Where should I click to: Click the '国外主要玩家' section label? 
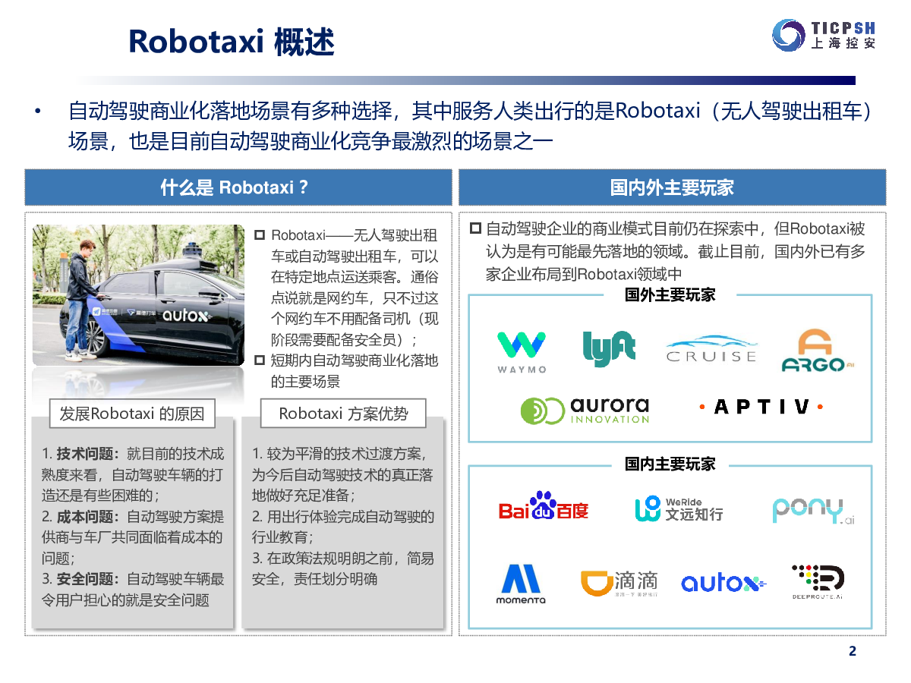[x=670, y=294]
